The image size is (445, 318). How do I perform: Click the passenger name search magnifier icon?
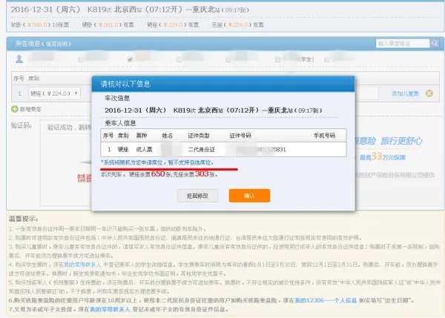point(434,44)
